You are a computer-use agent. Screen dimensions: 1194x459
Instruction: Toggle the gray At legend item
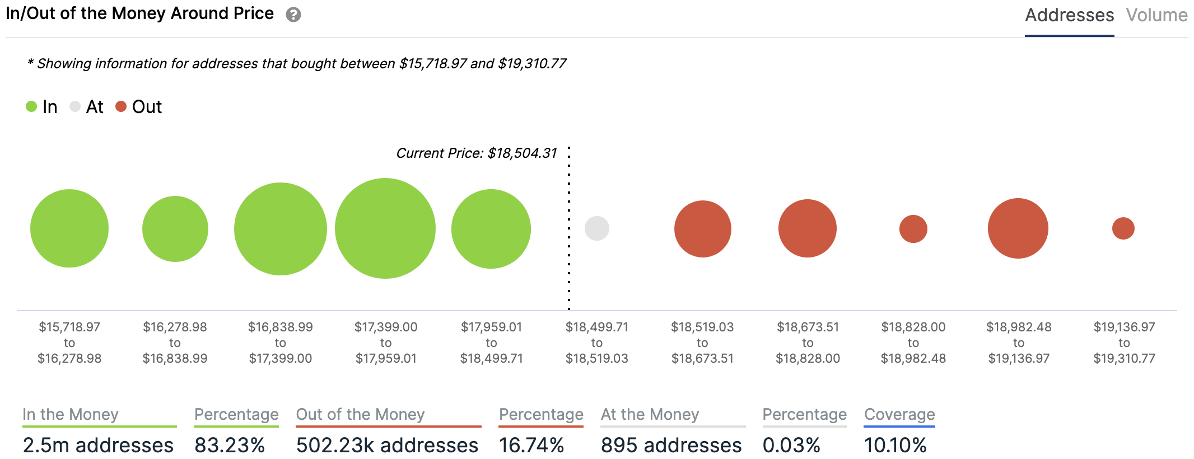coord(87,106)
